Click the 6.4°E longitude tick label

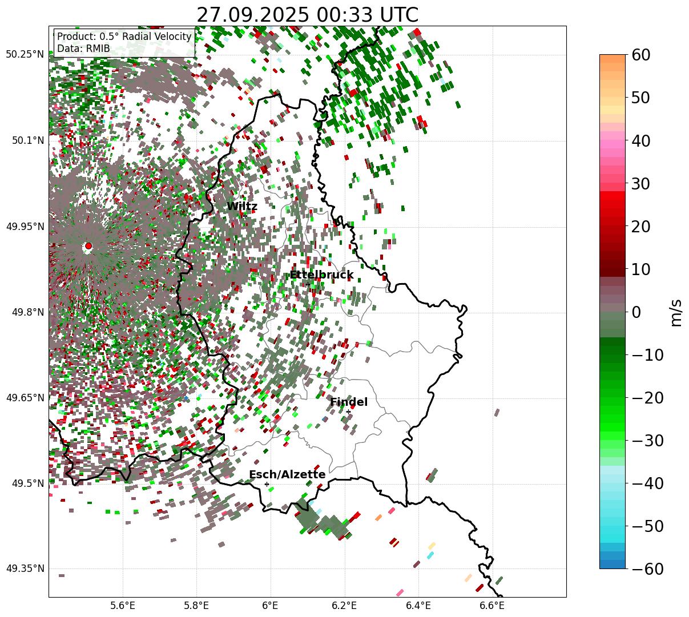tap(418, 606)
